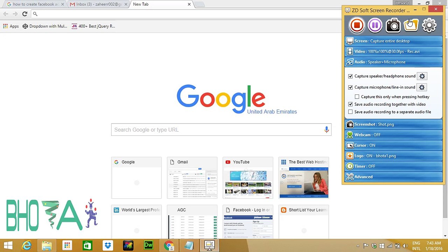Screen dimensions: 448x252
Task: Expand the Timer: OFF section
Action: [394, 166]
